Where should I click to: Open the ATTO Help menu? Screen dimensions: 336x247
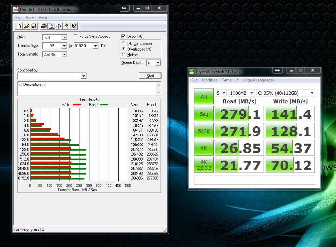43,18
